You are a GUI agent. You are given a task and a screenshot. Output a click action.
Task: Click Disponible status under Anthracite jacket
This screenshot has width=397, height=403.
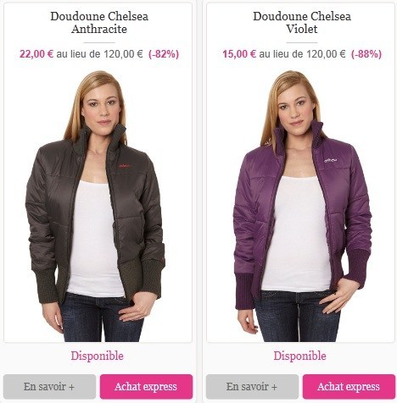(98, 356)
